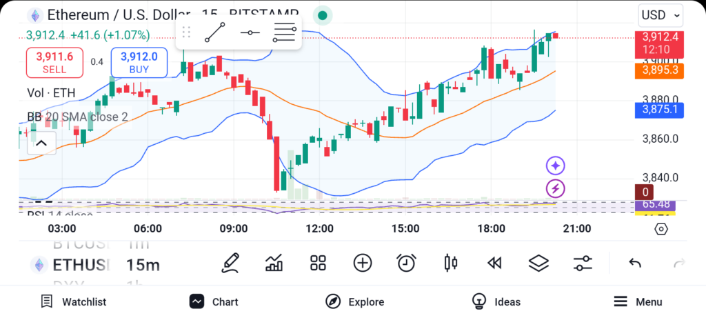This screenshot has width=706, height=318.
Task: Open the object tree layers icon
Action: click(538, 263)
